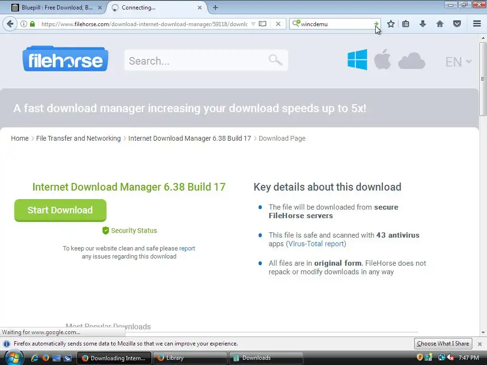Expand the EN language dropdown
Screen dimensions: 487x365
pyautogui.click(x=458, y=62)
